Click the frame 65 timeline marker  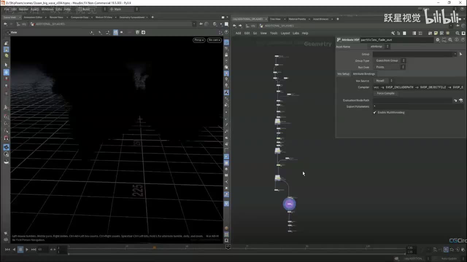click(228, 246)
